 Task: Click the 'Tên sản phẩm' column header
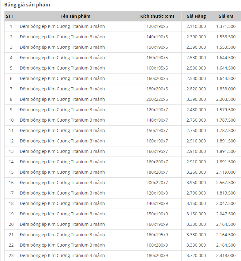click(75, 16)
